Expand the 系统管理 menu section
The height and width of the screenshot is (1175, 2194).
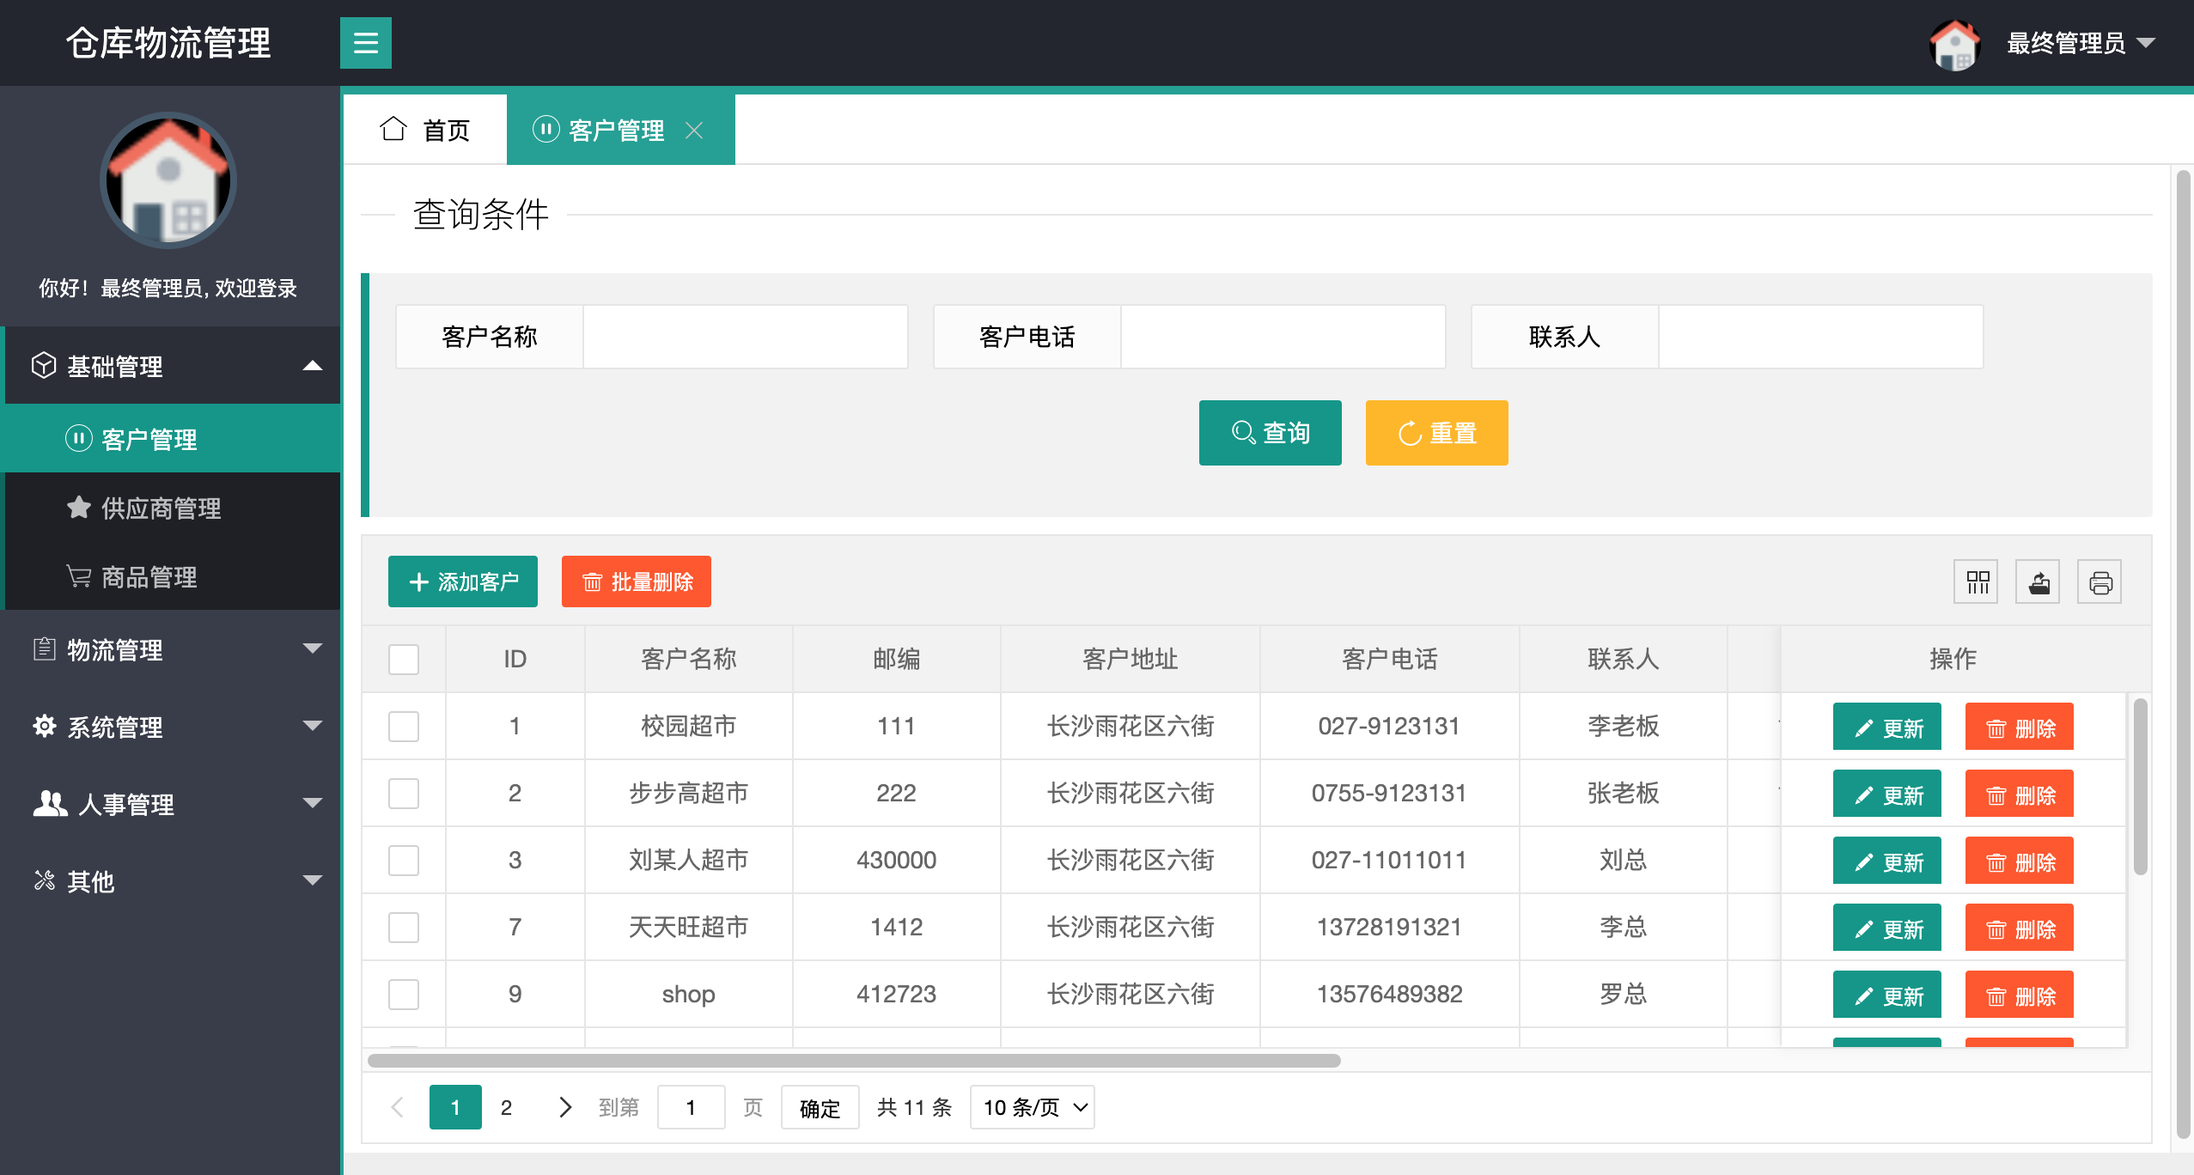[x=172, y=727]
